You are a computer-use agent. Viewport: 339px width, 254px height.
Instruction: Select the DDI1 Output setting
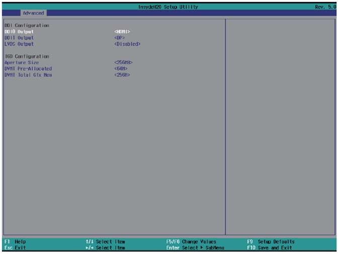(x=19, y=38)
